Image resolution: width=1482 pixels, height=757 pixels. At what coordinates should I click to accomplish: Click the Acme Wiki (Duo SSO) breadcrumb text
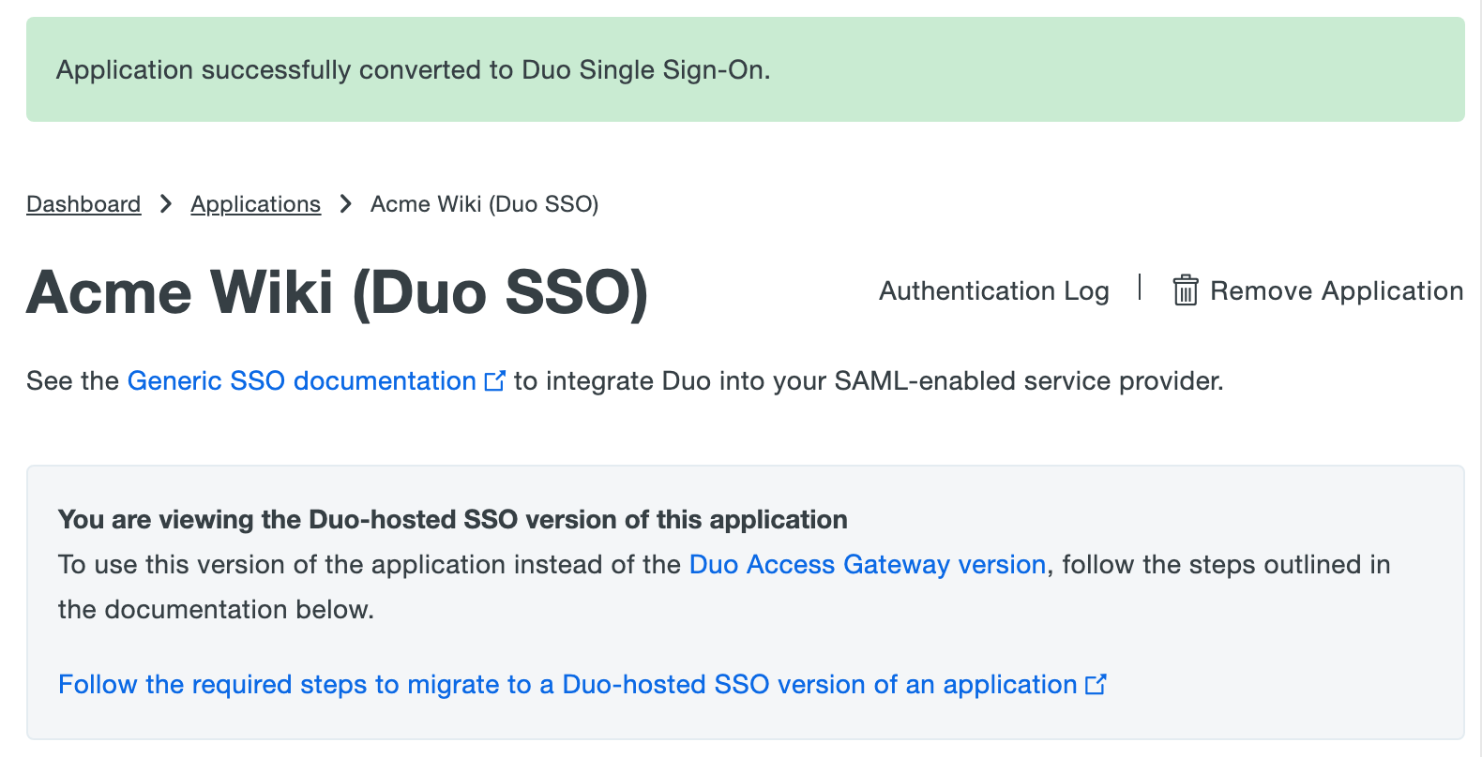(484, 204)
